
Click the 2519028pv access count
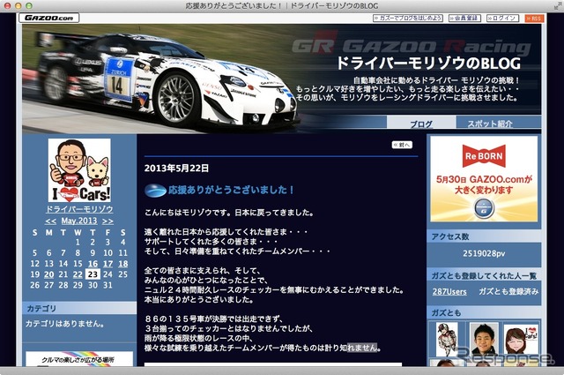tap(484, 253)
